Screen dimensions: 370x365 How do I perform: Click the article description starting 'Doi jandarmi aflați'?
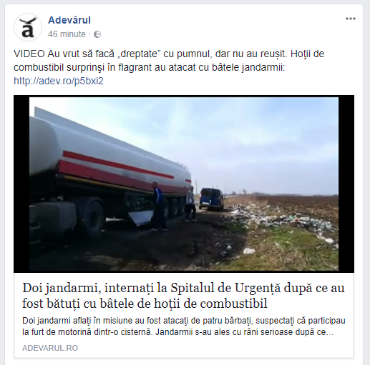tap(184, 326)
